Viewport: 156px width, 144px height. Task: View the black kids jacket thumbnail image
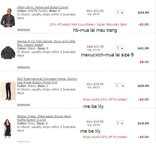(x=8, y=53)
